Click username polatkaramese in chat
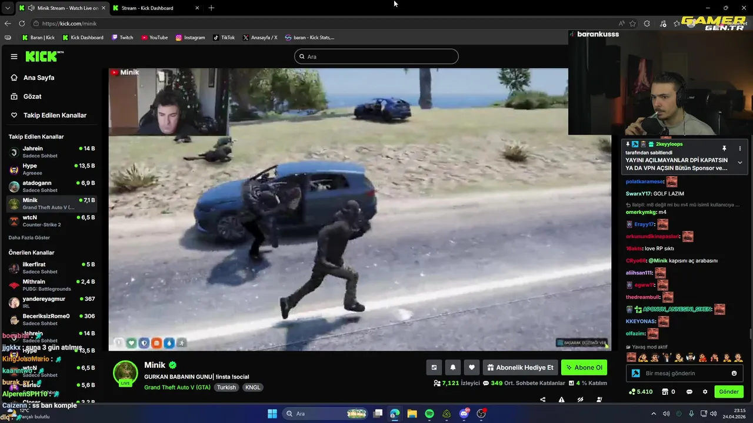753x423 pixels. [645, 182]
